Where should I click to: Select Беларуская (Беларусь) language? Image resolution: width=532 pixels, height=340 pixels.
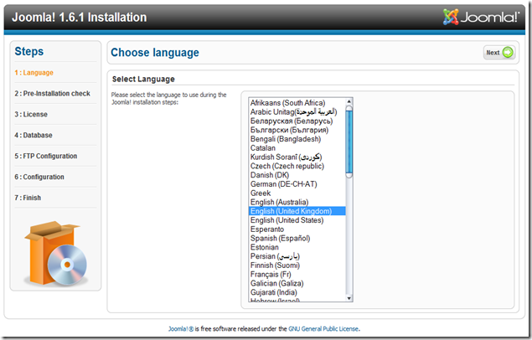coord(297,121)
